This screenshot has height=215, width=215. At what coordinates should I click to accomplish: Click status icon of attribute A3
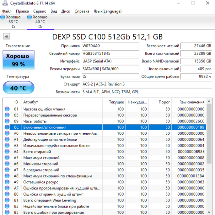click(x=7, y=146)
